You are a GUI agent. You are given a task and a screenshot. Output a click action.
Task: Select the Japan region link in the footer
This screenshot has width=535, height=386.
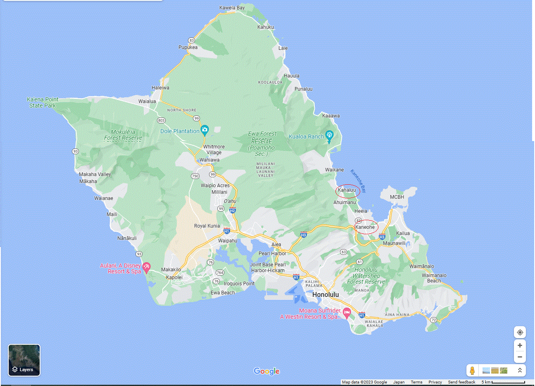click(x=399, y=382)
